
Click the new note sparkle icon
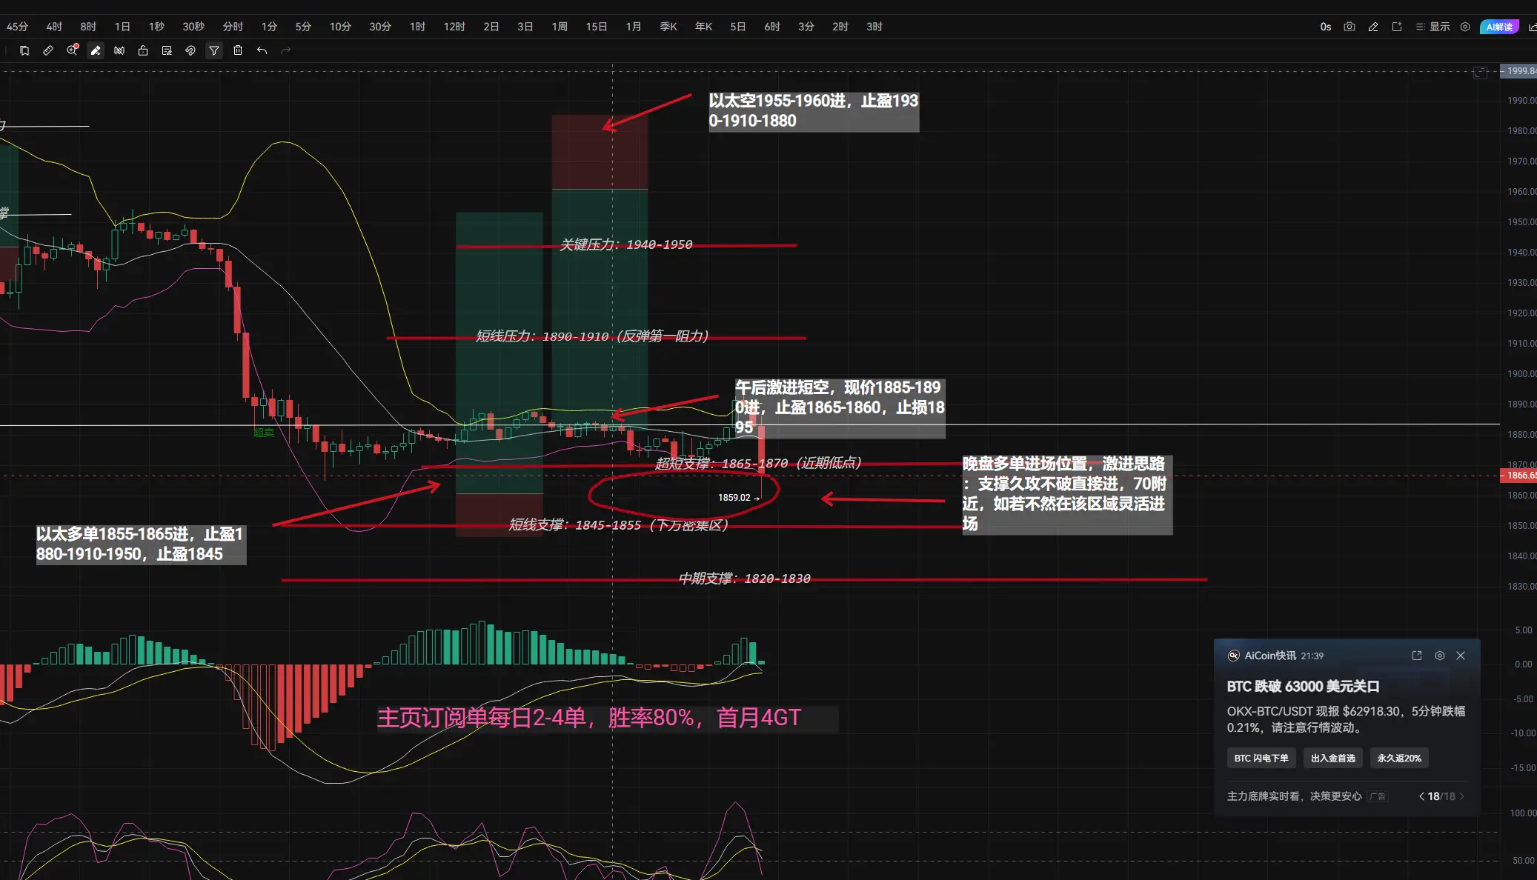click(x=1397, y=27)
